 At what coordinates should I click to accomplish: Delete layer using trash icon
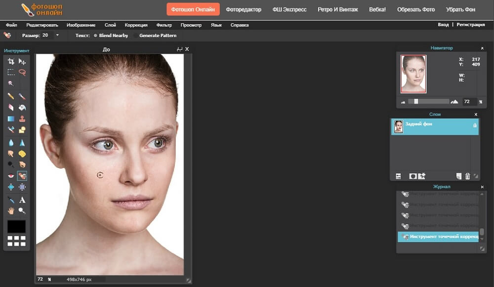467,176
